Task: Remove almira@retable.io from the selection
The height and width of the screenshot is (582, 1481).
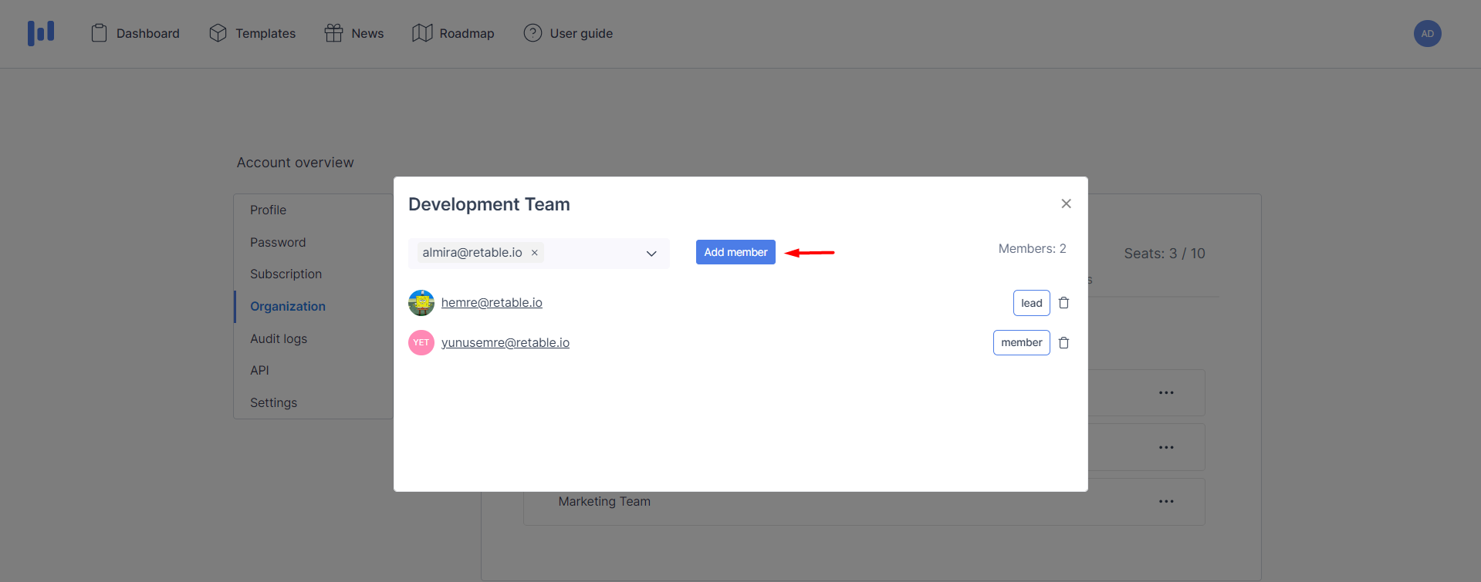Action: pos(534,253)
